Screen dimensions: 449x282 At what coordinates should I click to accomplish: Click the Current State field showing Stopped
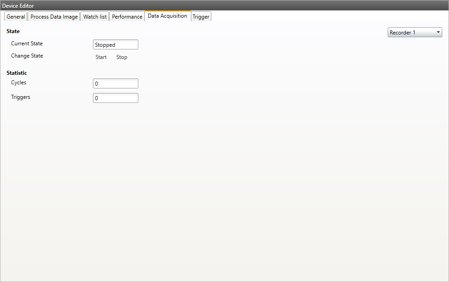coord(115,44)
